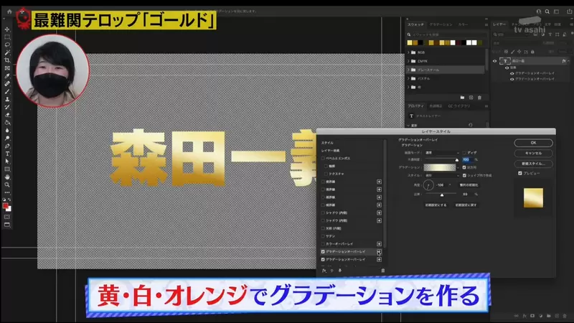Click delete effect trash icon in style list
This screenshot has width=574, height=323.
(382, 270)
